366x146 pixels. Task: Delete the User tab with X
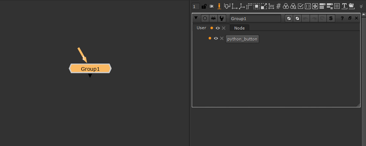click(224, 28)
